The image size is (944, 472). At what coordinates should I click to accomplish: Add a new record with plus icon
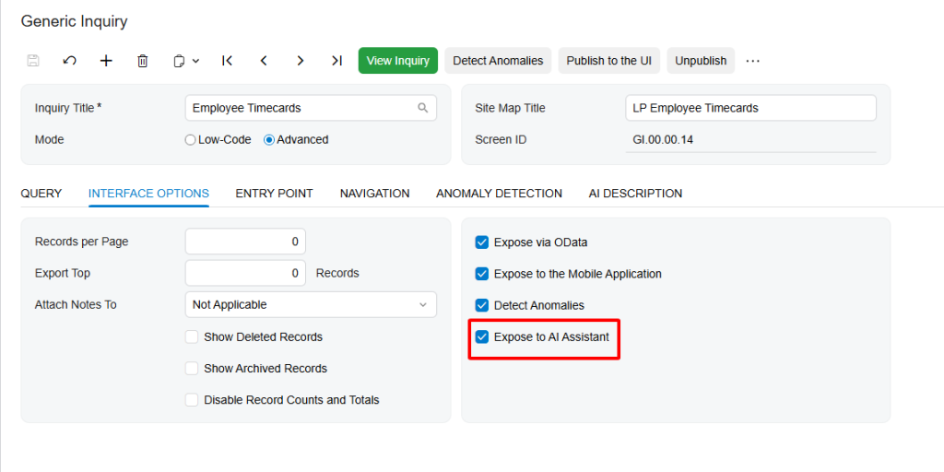click(x=106, y=61)
